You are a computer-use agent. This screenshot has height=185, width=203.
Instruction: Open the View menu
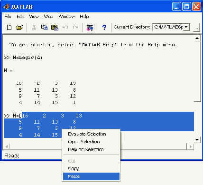[34, 17]
